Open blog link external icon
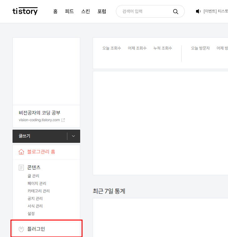Screen dimensions: 228x237 (x=63, y=120)
